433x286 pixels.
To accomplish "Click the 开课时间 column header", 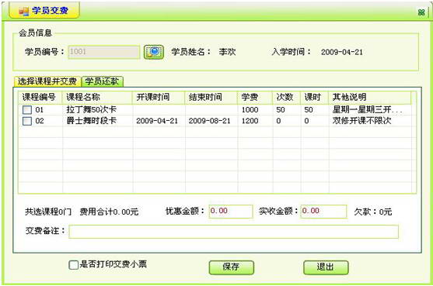I will [x=159, y=97].
